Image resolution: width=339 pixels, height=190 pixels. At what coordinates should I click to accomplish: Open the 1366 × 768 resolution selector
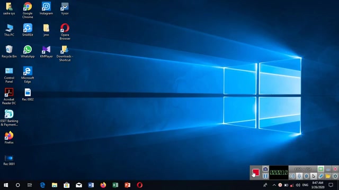point(302,169)
